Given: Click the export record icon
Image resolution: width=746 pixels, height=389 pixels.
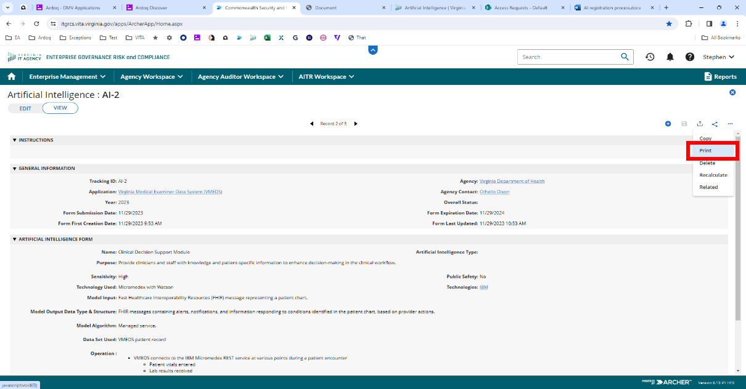Looking at the screenshot, I should (700, 124).
